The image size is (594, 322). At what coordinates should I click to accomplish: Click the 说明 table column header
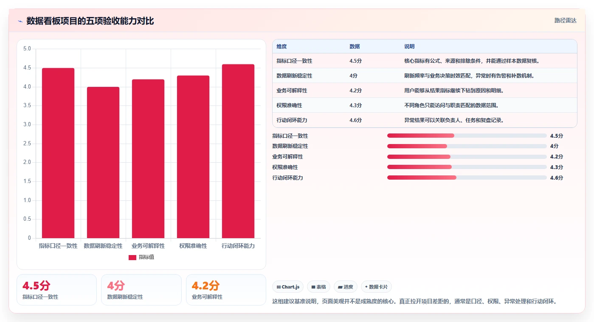click(409, 47)
